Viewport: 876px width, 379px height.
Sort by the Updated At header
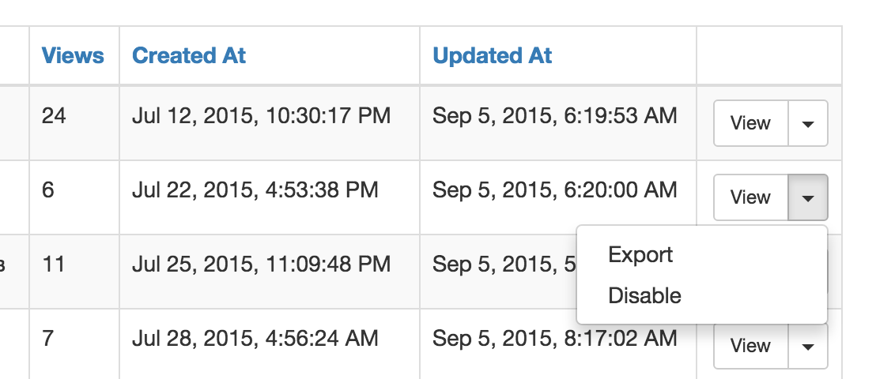[x=493, y=55]
